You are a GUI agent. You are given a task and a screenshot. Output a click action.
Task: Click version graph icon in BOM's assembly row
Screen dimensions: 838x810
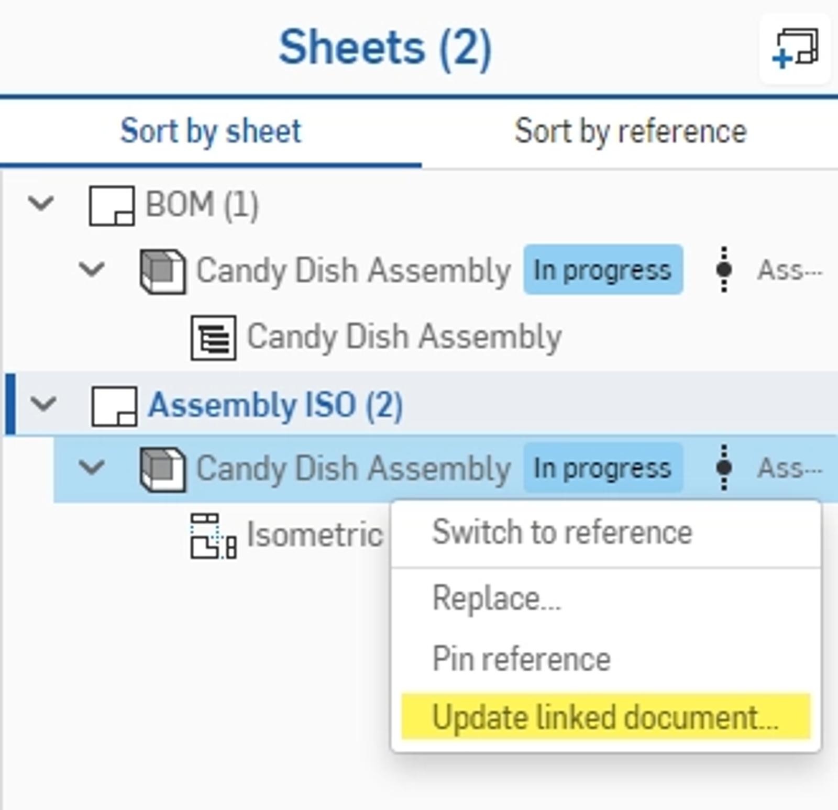[x=724, y=270]
